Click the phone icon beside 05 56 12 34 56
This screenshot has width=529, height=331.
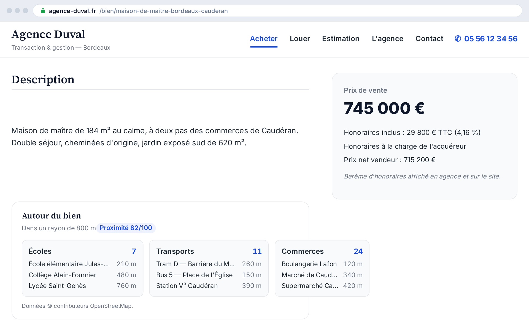(x=458, y=39)
